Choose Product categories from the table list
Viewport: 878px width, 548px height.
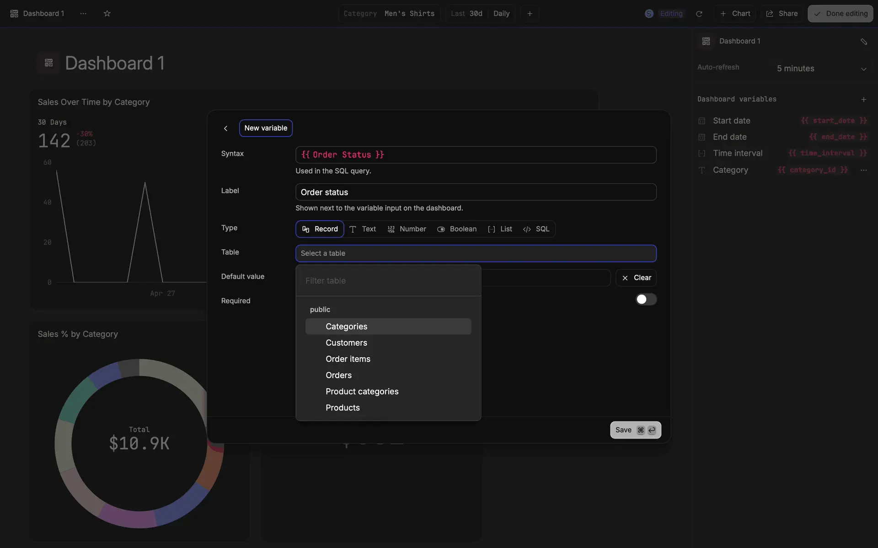click(x=362, y=391)
